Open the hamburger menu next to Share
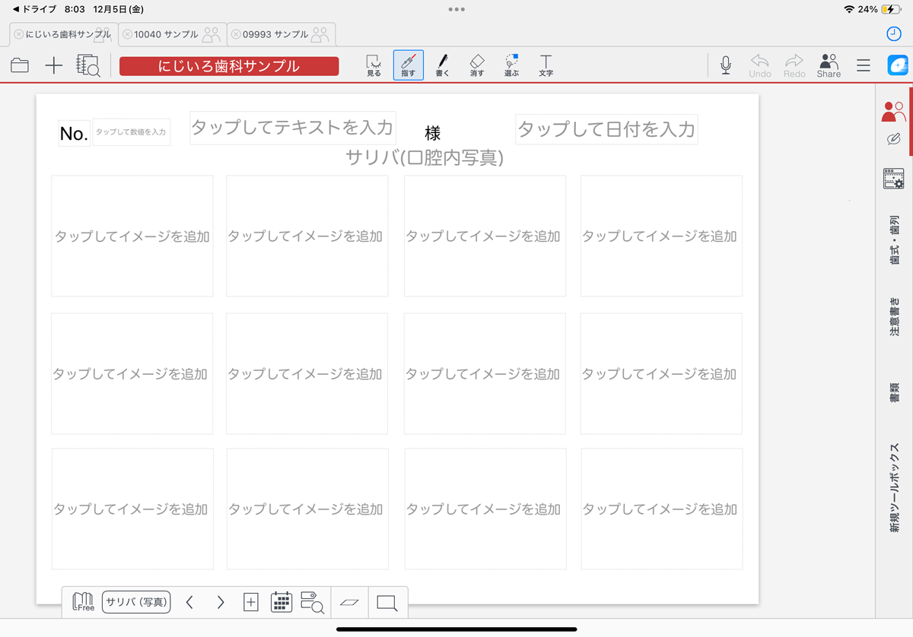Image resolution: width=913 pixels, height=637 pixels. [x=863, y=66]
